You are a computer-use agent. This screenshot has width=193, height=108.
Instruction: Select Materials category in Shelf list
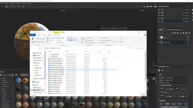coord(5,99)
